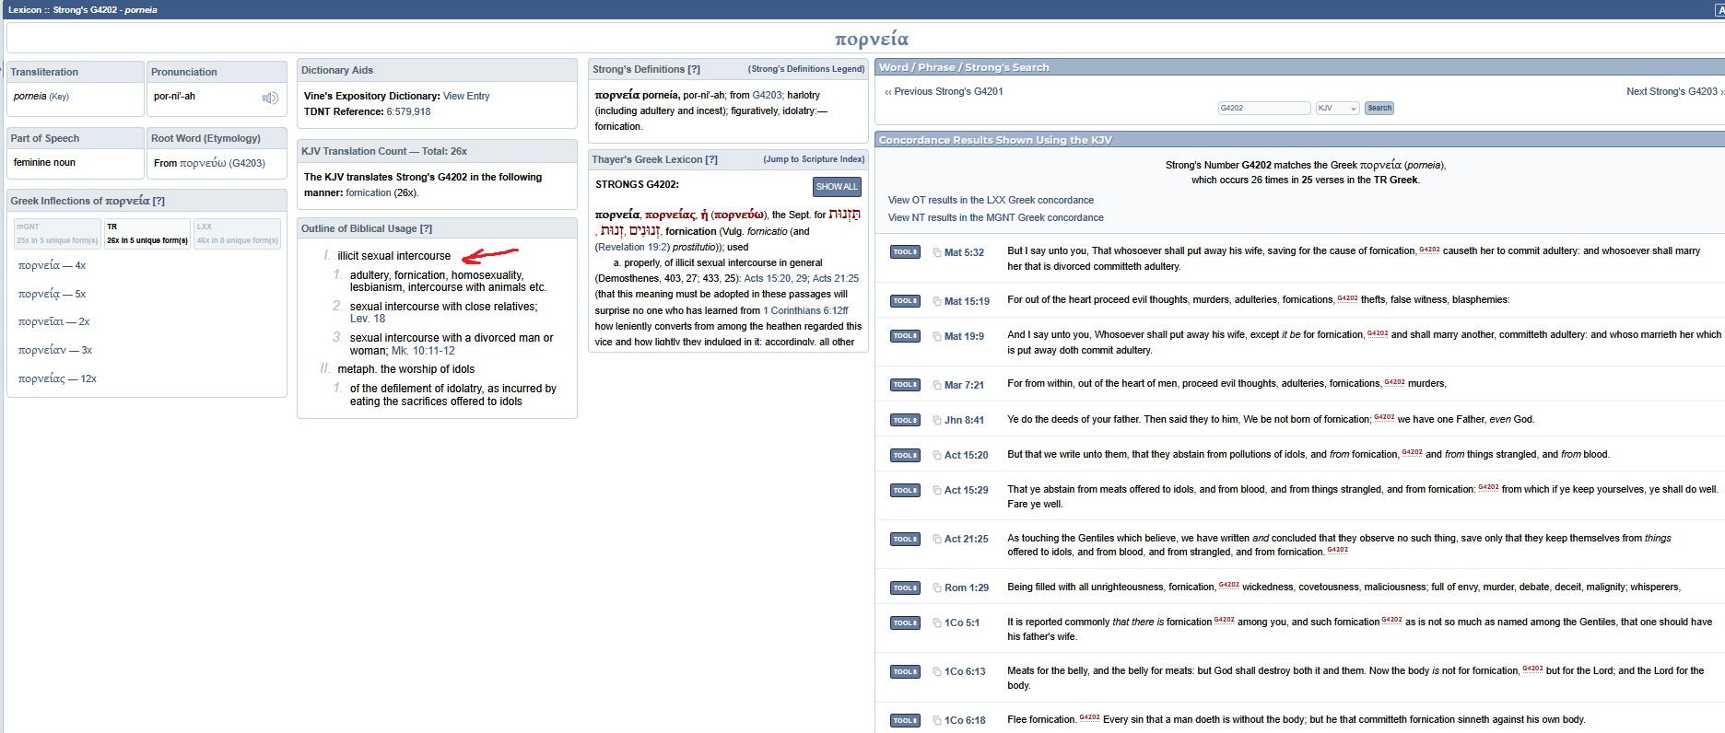Copy the Jhn 8:41 verse
This screenshot has width=1725, height=733.
pyautogui.click(x=936, y=420)
